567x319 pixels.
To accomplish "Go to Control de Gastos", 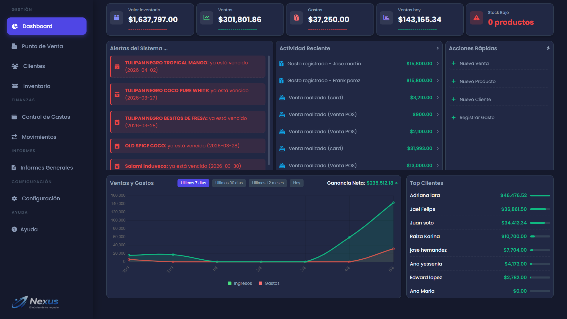I will tap(46, 117).
